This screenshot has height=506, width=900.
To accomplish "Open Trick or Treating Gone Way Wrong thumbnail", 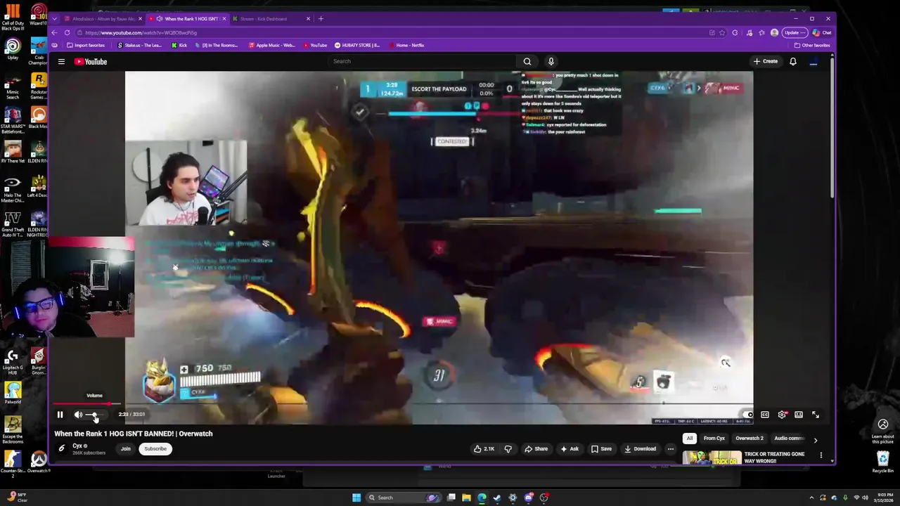I will pos(712,458).
